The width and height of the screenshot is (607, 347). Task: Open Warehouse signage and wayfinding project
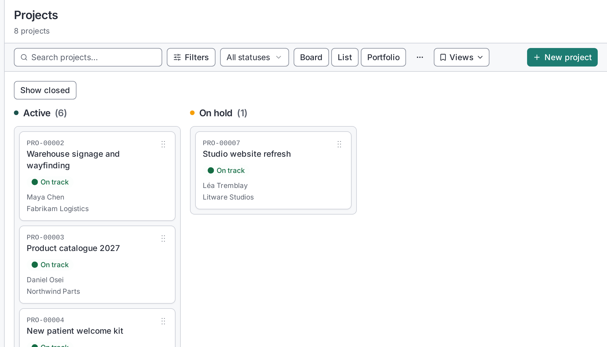point(73,160)
